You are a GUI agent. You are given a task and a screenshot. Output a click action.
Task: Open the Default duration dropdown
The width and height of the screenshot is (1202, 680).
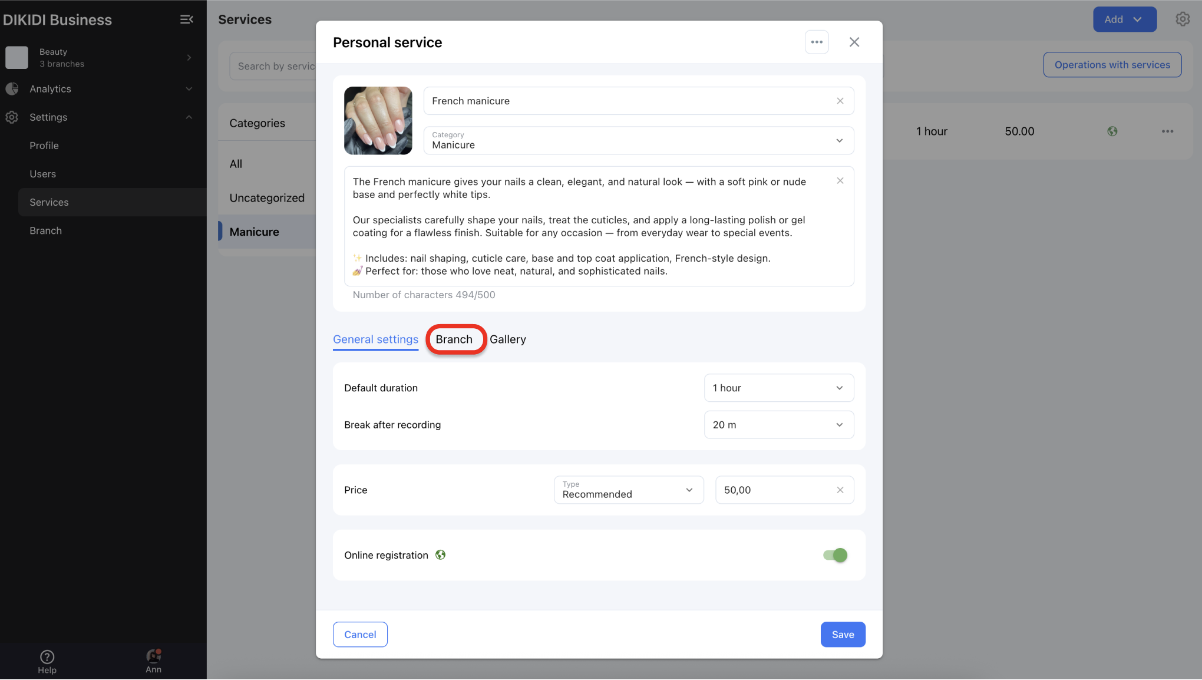click(x=778, y=388)
